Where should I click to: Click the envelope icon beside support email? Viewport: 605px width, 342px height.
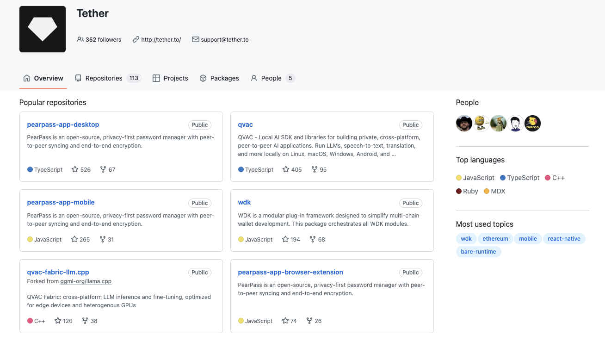click(x=196, y=40)
